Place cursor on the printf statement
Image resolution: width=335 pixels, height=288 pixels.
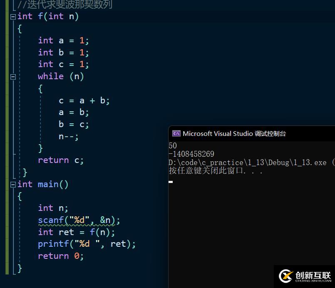[x=87, y=244]
